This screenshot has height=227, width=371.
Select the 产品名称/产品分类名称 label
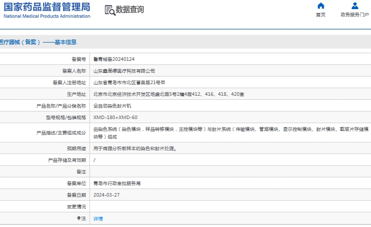(x=61, y=106)
